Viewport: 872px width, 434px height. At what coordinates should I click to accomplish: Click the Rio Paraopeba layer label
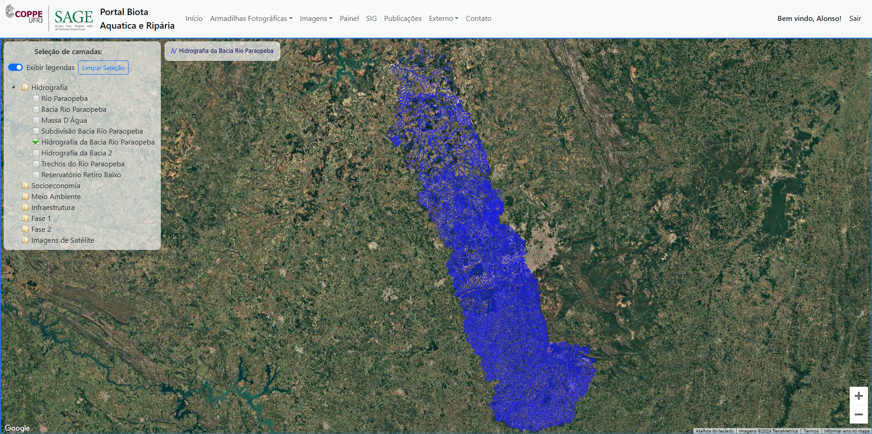pyautogui.click(x=65, y=98)
